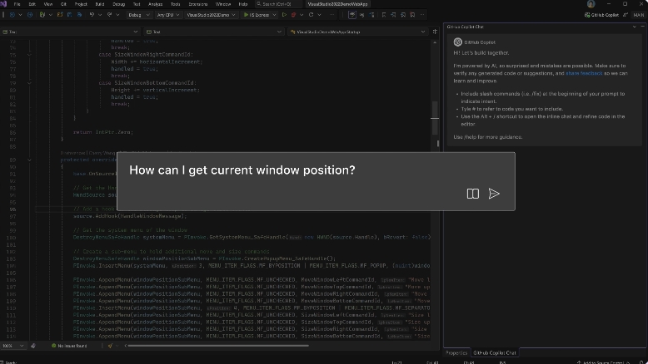
Task: Click the feedback icon next to GitHub Copilot
Action: point(626,15)
